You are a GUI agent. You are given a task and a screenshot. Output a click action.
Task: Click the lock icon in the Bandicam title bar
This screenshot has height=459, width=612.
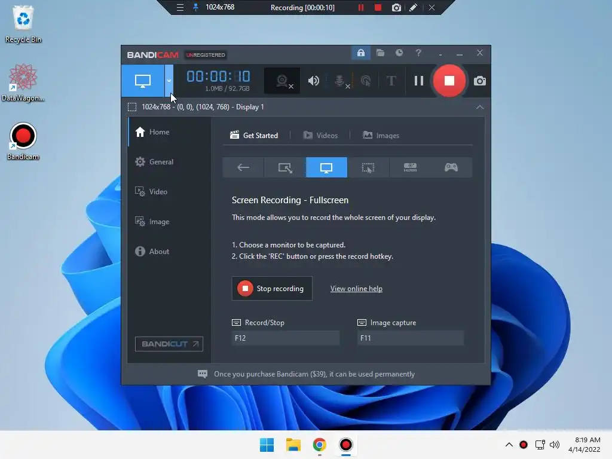(x=361, y=53)
